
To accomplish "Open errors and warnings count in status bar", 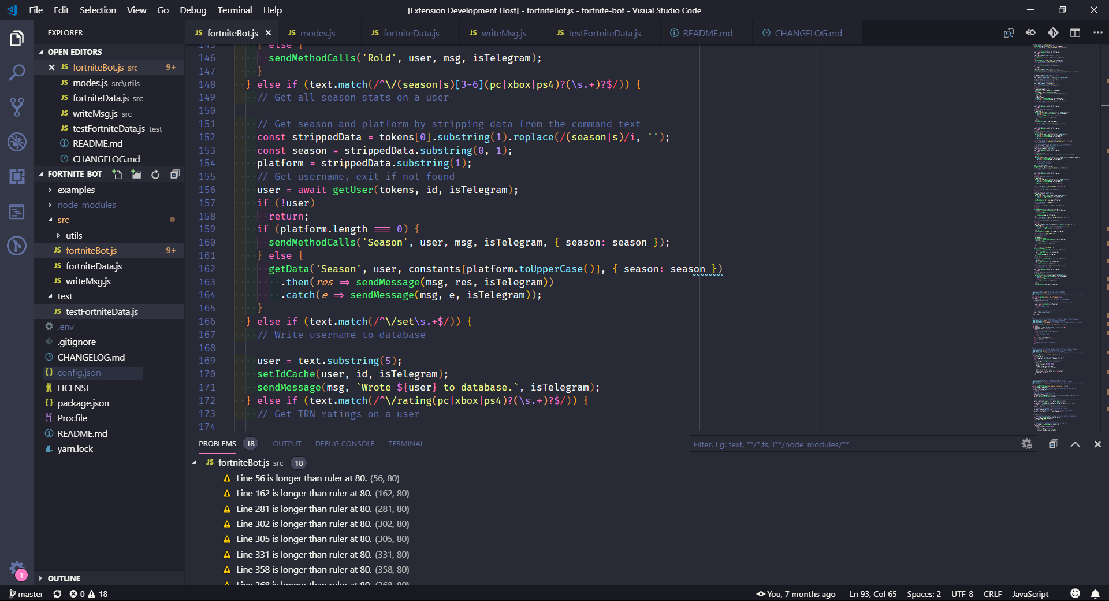I will pos(88,594).
